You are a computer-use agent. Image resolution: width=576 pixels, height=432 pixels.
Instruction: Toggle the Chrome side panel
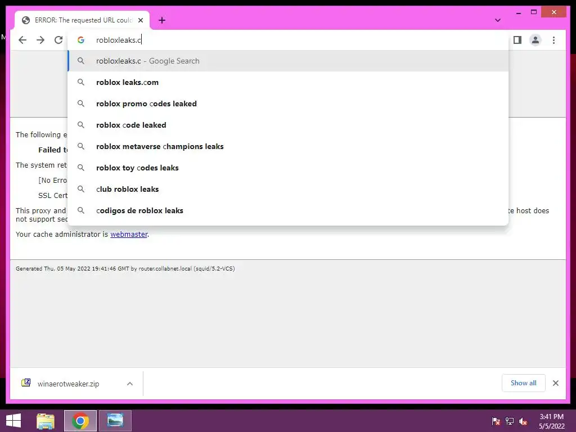click(517, 40)
